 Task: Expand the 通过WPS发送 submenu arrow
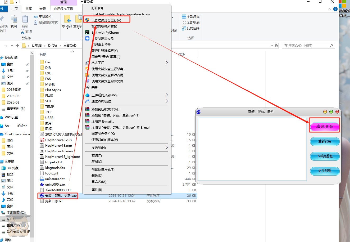point(167,101)
